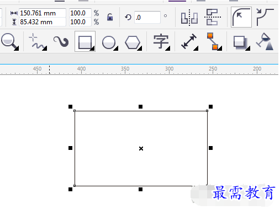Toggle the lock ratio padlock
280x210 pixels.
click(x=110, y=17)
